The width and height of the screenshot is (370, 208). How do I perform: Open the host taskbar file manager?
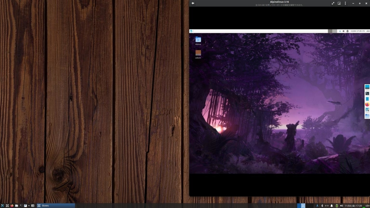point(17,206)
